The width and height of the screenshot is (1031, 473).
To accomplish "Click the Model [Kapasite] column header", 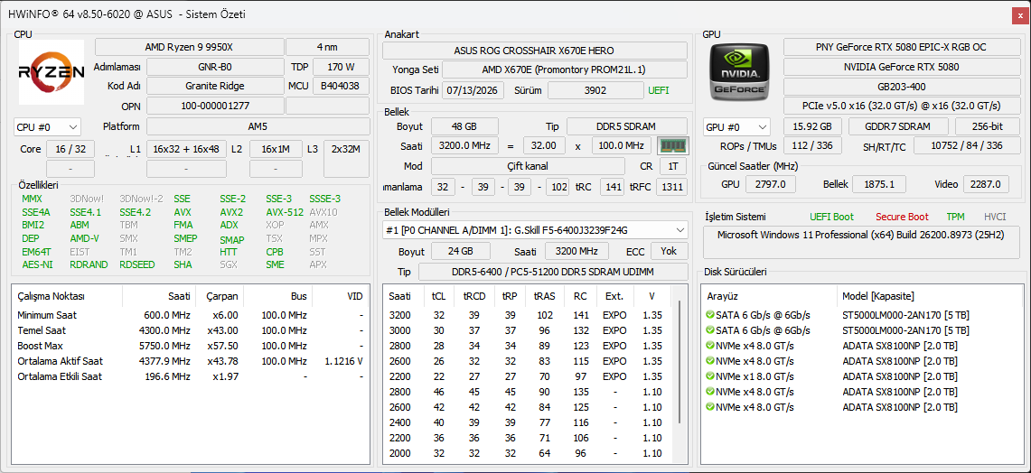I will pos(928,296).
